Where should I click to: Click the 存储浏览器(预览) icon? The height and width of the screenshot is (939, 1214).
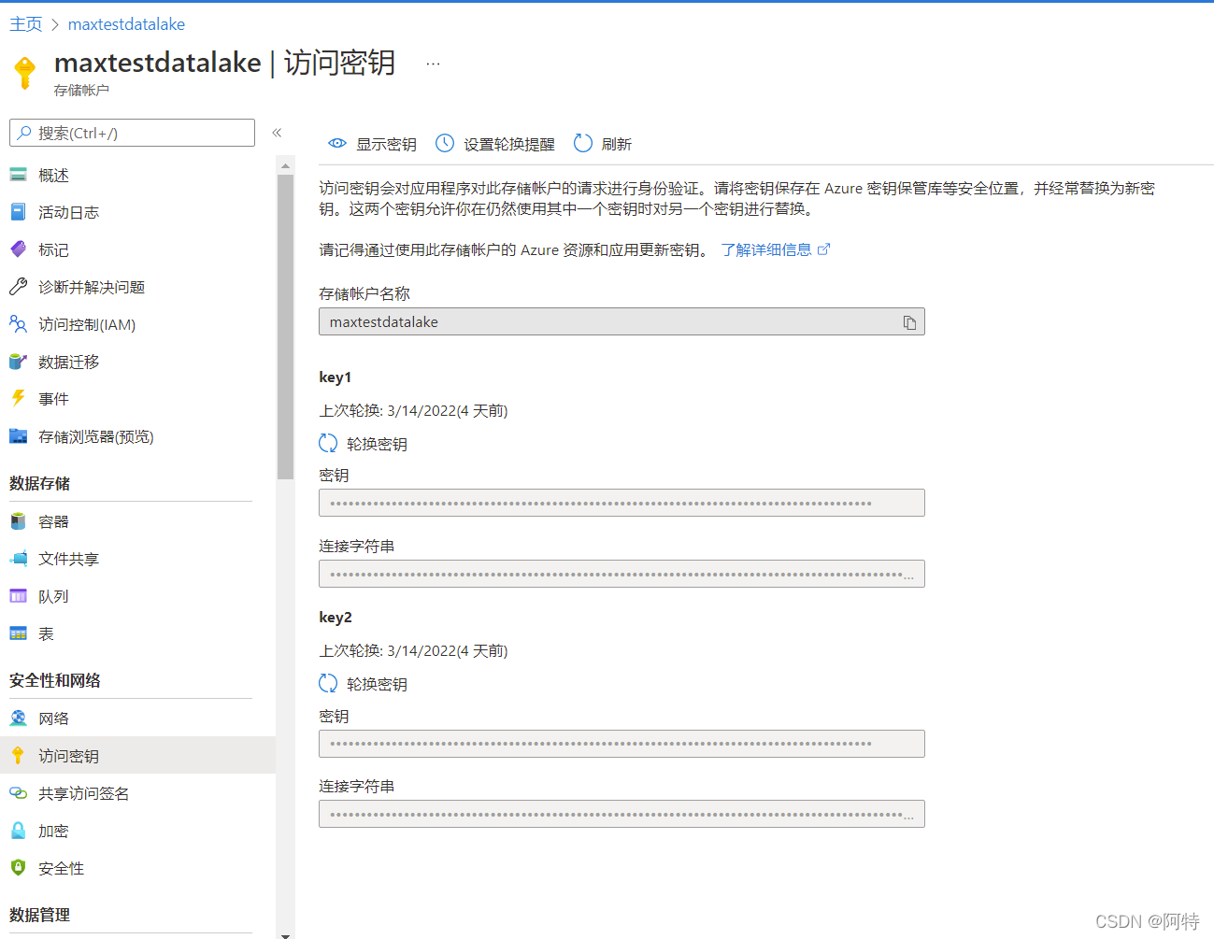18,436
